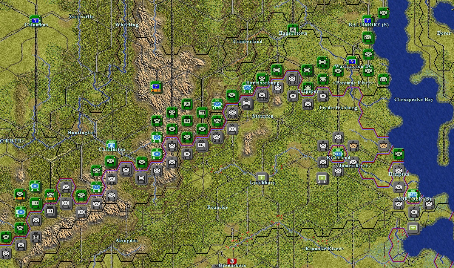Select the green air unit 2-11 in the mountains
454x268 pixels.
point(156,87)
